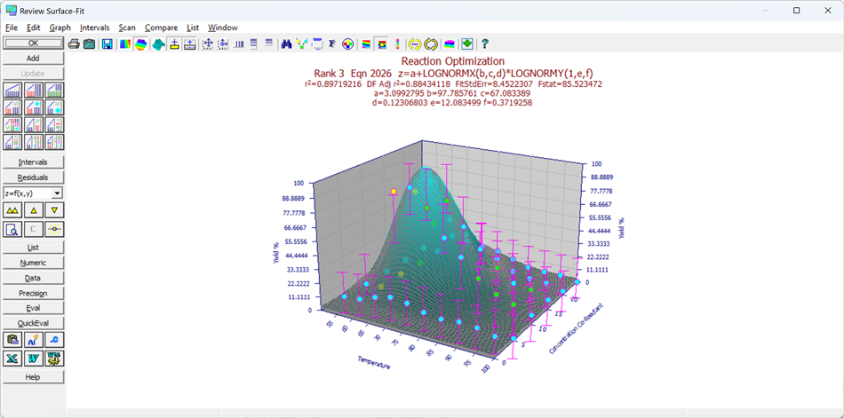The width and height of the screenshot is (844, 418).
Task: Click the Add button
Action: (x=33, y=58)
